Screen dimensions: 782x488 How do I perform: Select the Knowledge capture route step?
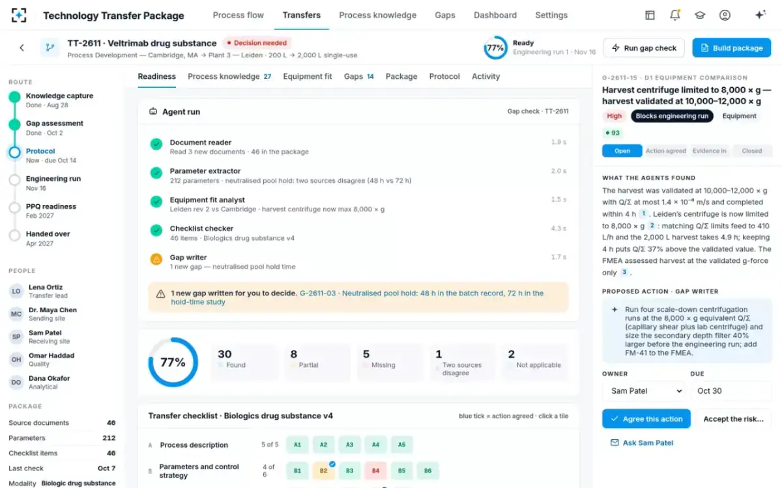tap(59, 100)
